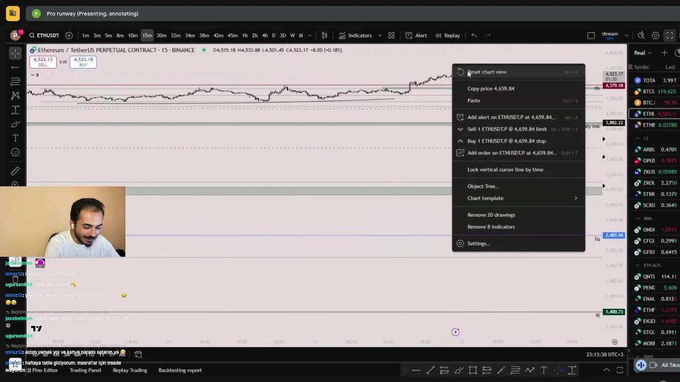Choose the 4h timeframe

click(x=265, y=36)
